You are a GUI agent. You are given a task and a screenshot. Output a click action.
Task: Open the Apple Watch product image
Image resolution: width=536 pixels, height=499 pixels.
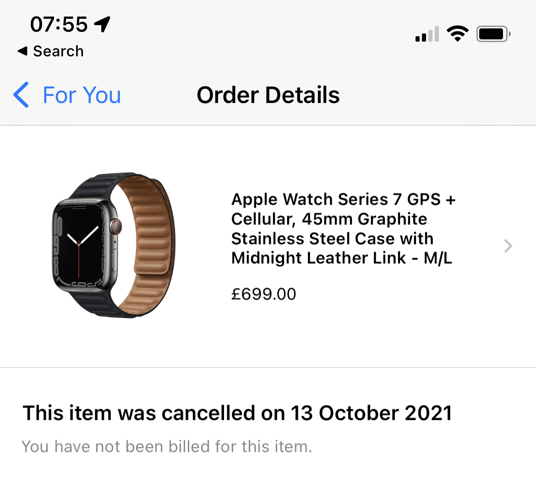[x=114, y=245]
